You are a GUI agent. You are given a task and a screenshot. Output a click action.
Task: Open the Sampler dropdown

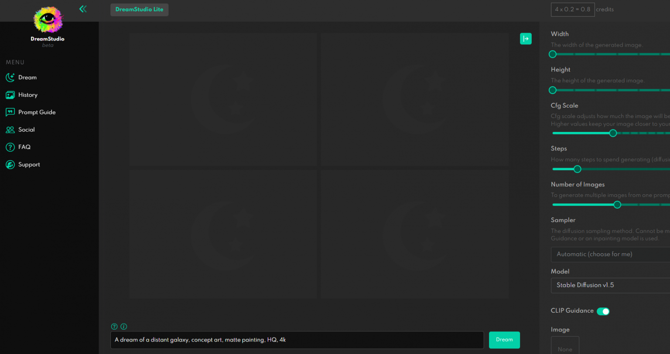coord(611,254)
